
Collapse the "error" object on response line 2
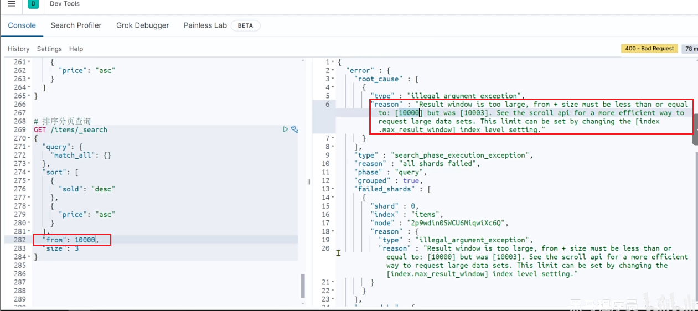coord(333,70)
